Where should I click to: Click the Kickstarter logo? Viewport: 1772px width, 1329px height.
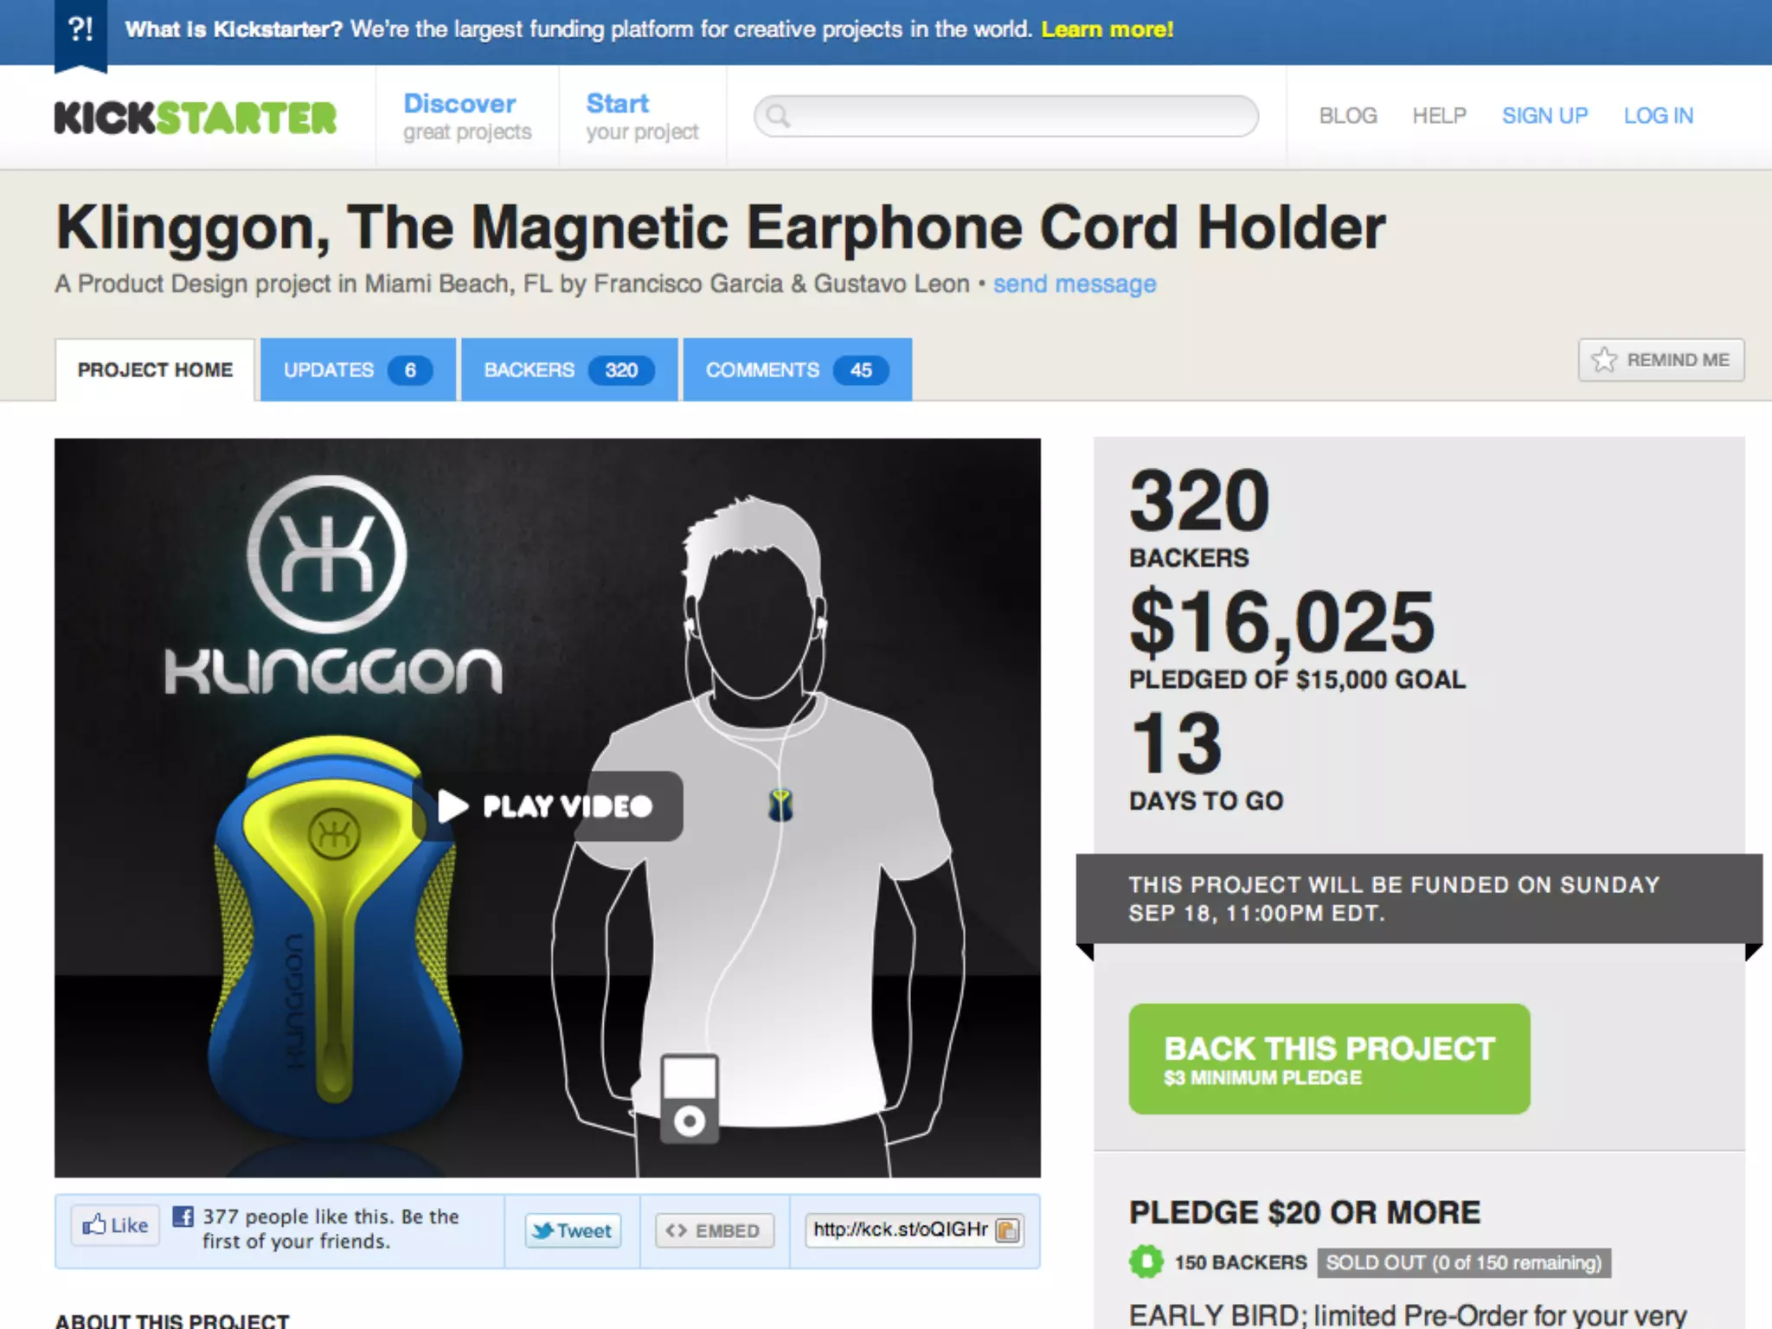tap(196, 118)
